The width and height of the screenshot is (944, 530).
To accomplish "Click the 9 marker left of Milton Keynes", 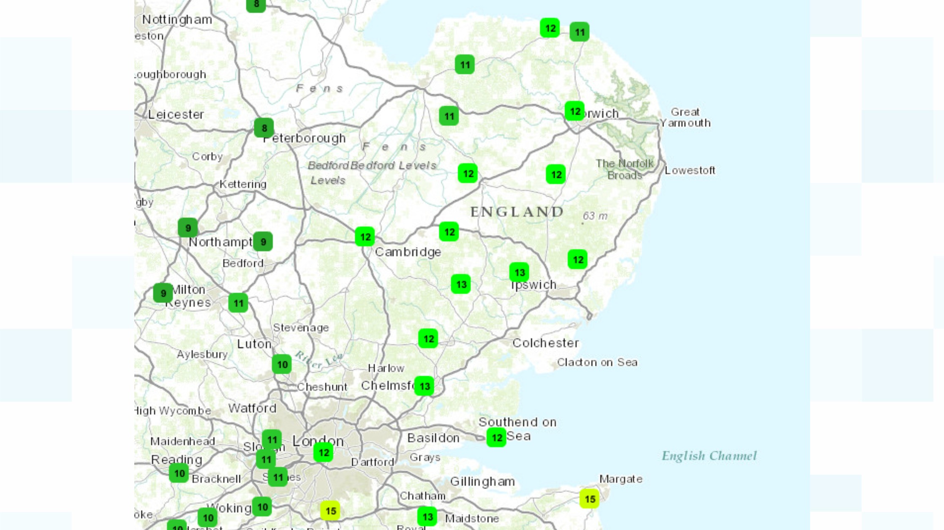I will pos(163,293).
